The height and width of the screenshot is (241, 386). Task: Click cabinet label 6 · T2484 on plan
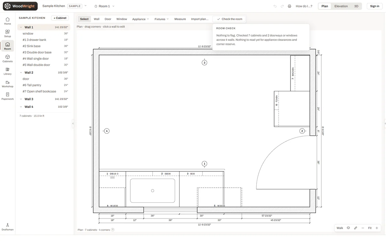click(276, 101)
